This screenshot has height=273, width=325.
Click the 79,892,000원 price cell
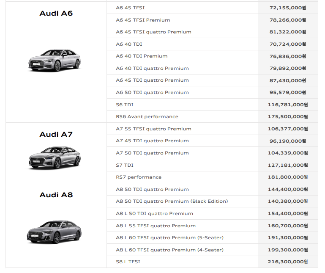pyautogui.click(x=288, y=68)
